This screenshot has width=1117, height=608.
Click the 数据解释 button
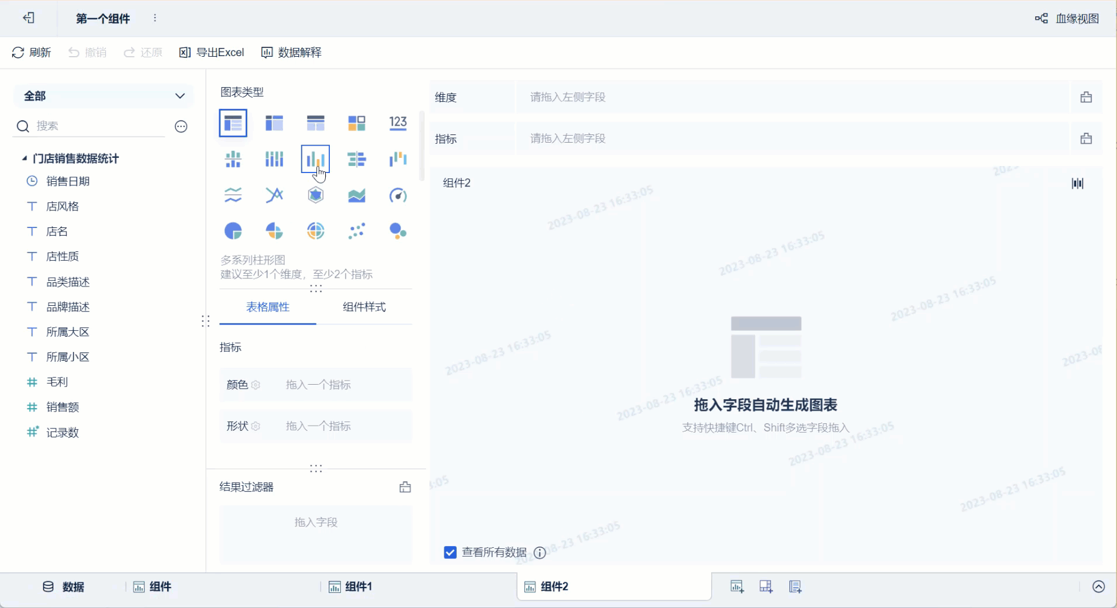[x=291, y=53]
